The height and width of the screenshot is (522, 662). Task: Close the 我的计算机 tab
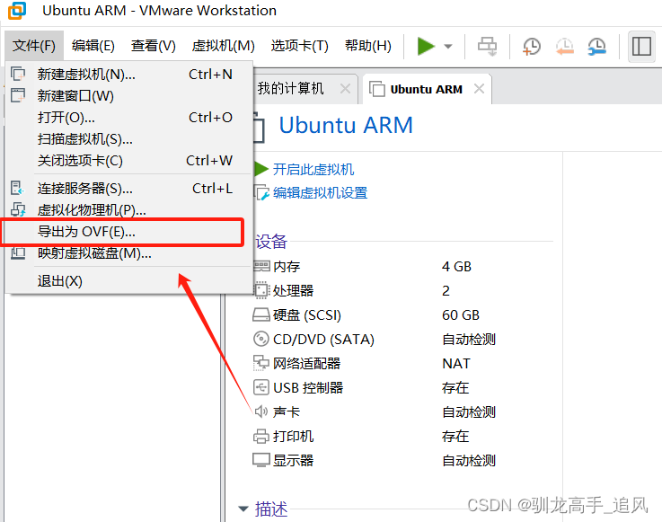tap(345, 89)
